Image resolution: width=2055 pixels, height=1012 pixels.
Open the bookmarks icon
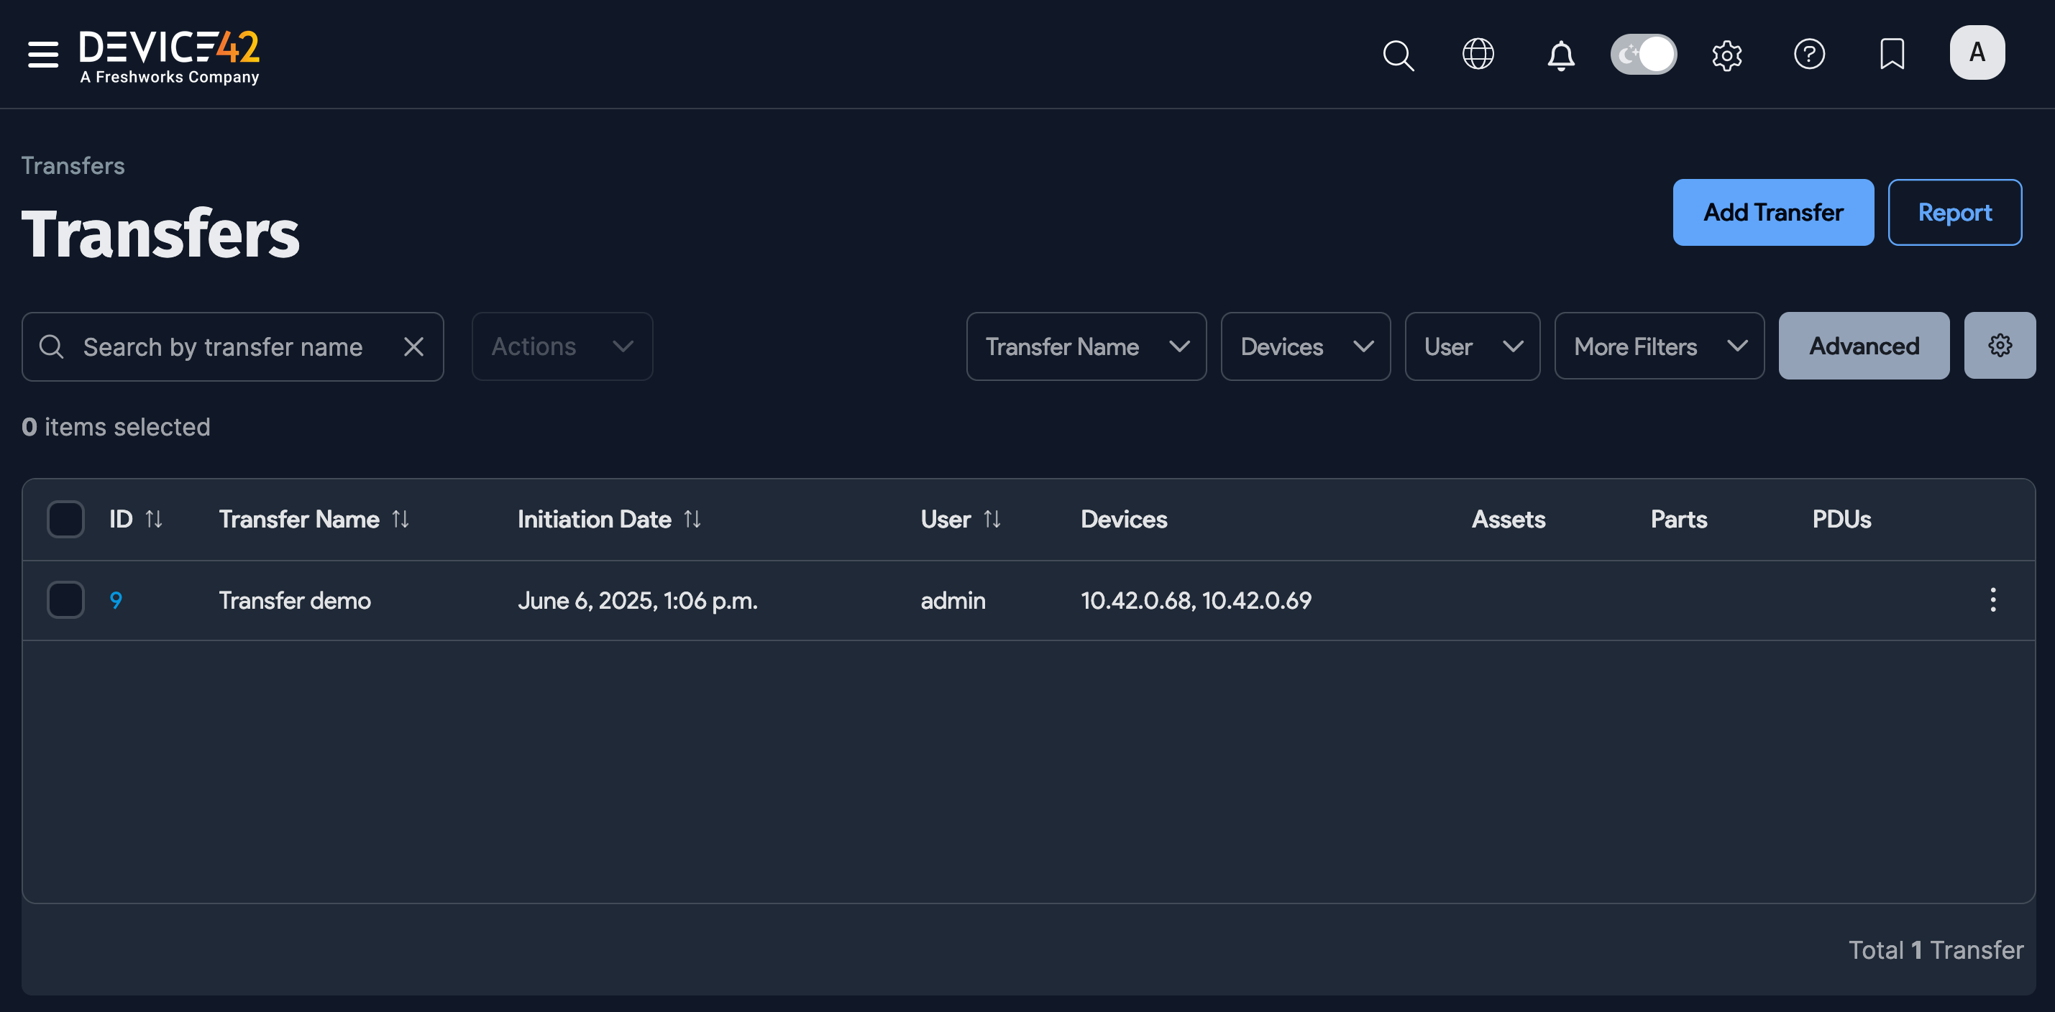click(1892, 54)
